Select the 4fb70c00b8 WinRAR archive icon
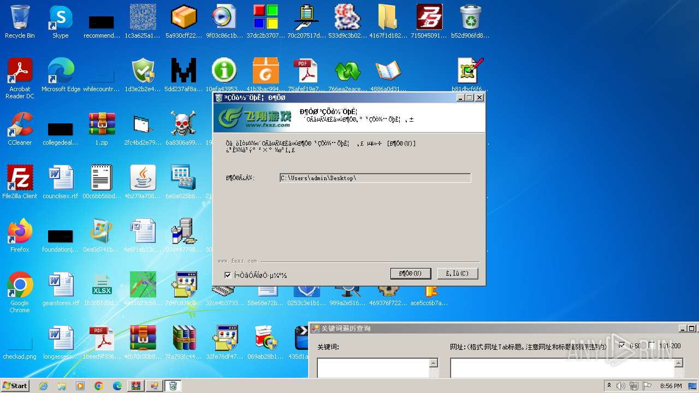This screenshot has width=699, height=393. [143, 342]
